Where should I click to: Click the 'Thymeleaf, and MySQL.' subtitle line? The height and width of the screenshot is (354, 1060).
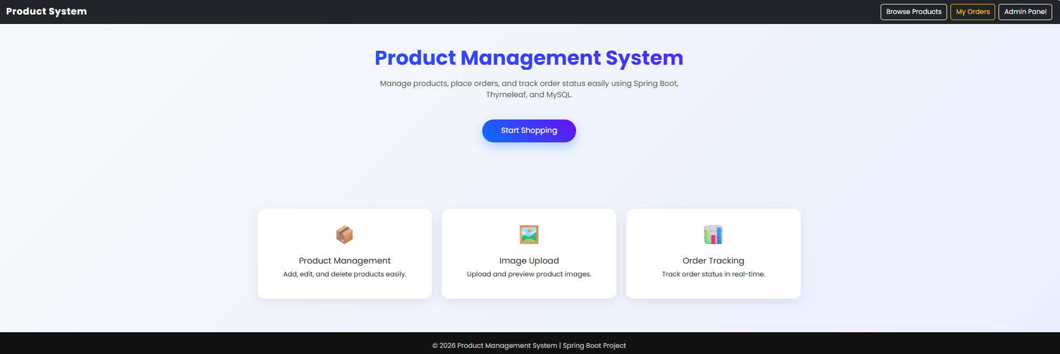[x=529, y=95]
